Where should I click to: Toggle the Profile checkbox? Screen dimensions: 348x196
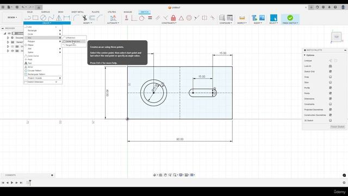pos(330,88)
